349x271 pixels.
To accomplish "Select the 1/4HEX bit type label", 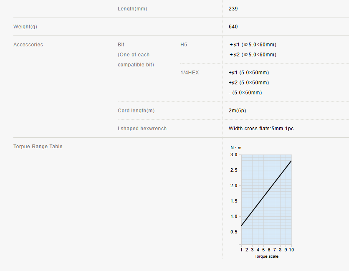I will (x=190, y=73).
